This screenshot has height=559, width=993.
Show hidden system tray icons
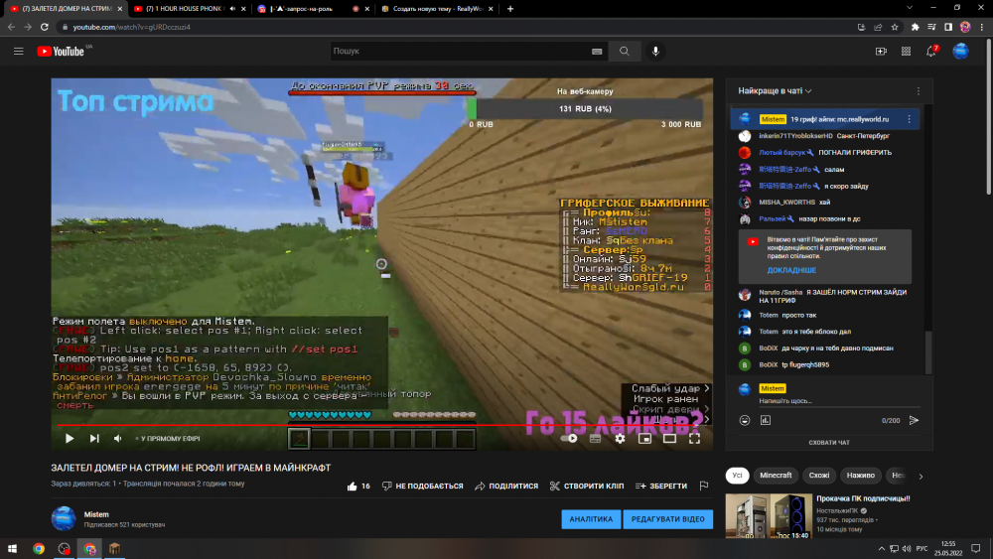tap(881, 549)
